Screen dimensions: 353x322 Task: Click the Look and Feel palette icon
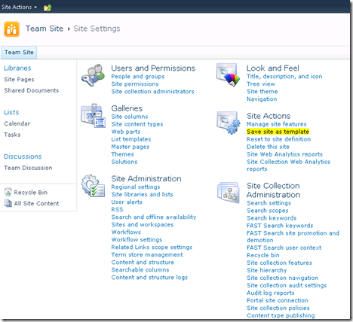228,74
